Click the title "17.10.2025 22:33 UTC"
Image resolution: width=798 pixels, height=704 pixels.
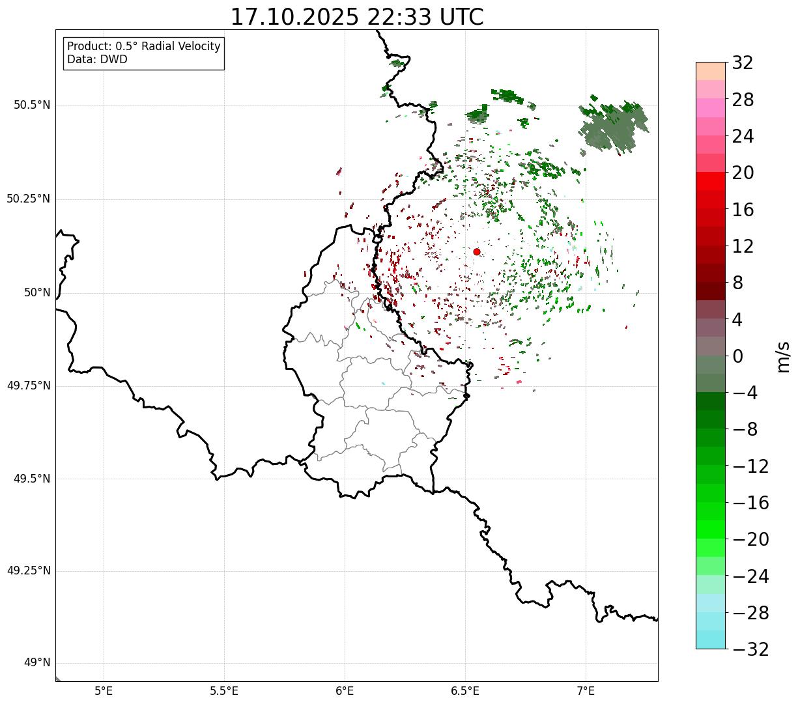point(357,17)
